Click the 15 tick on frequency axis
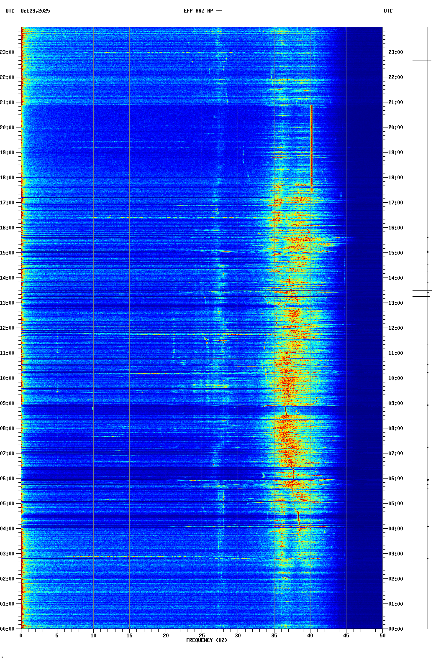This screenshot has width=446, height=662. [x=129, y=636]
